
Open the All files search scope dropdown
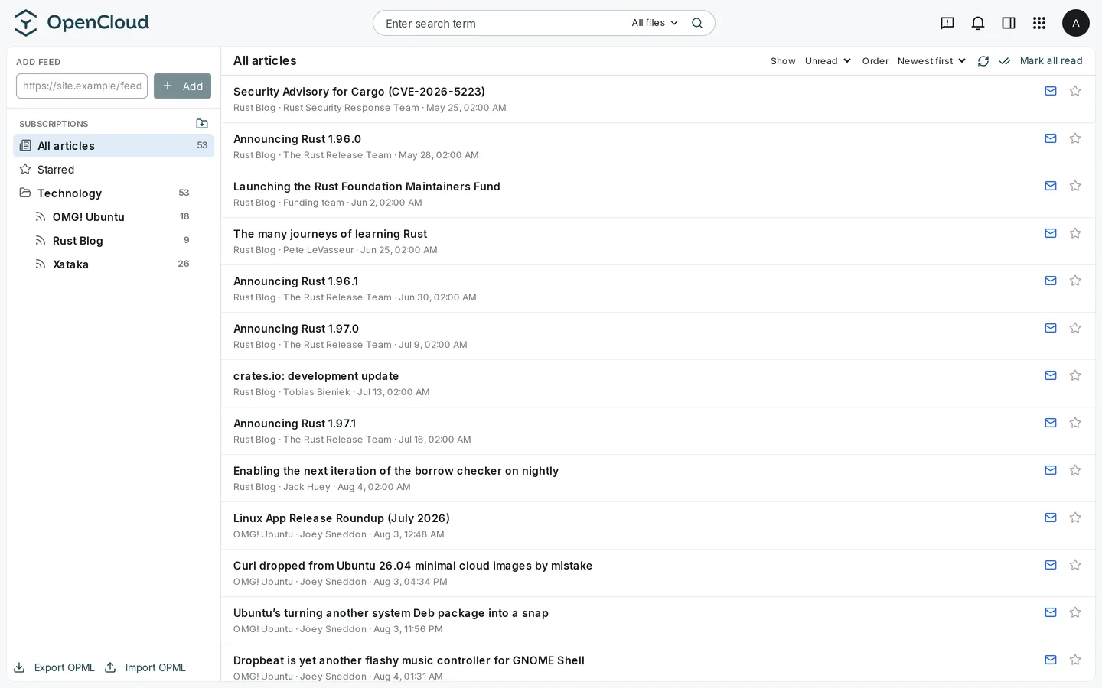click(655, 23)
